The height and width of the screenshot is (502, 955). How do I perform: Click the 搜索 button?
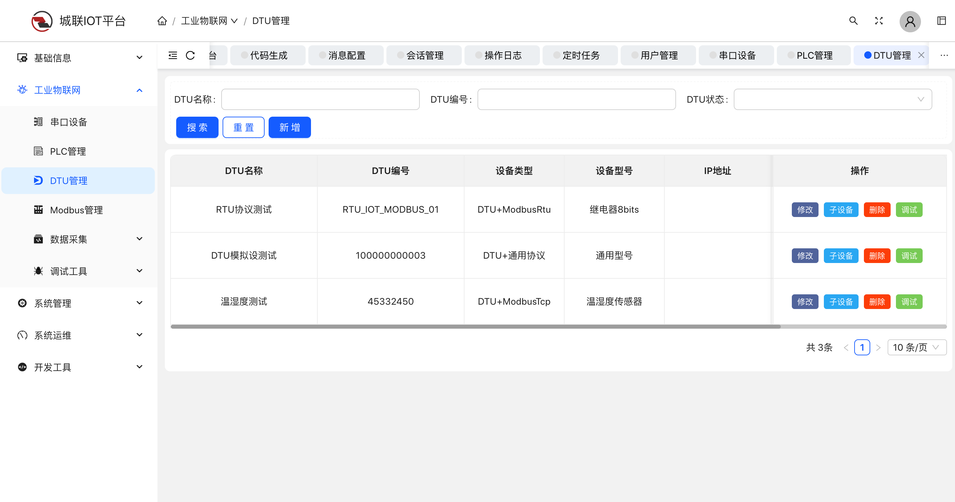click(197, 127)
